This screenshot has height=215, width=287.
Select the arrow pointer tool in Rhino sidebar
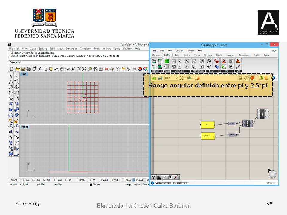click(x=11, y=76)
